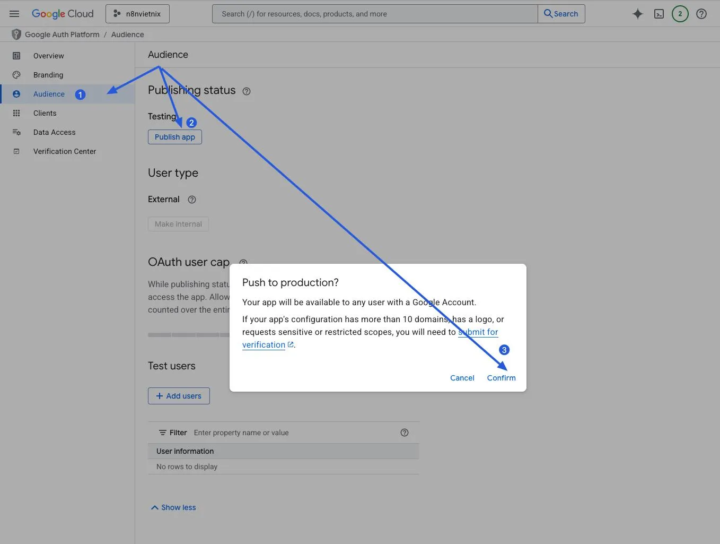
Task: Show help for External user type
Action: point(192,200)
